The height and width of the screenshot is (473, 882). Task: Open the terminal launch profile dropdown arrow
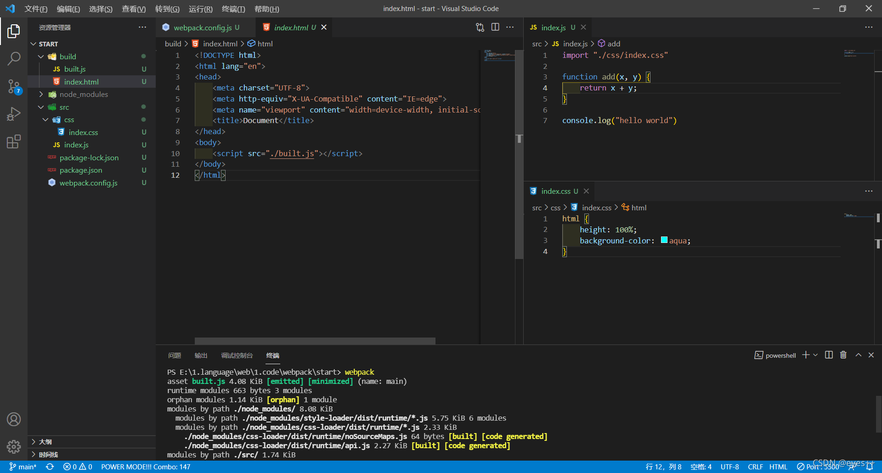(x=815, y=355)
